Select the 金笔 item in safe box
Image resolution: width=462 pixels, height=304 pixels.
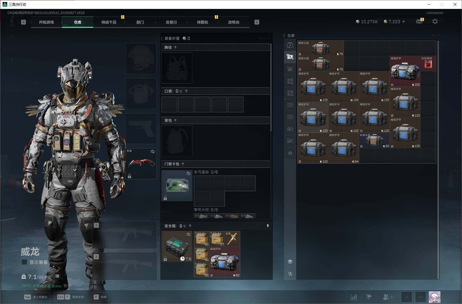[x=232, y=239]
